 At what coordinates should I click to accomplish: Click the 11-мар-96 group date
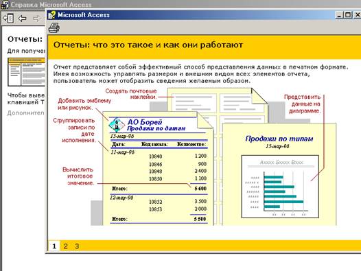[x=122, y=152]
